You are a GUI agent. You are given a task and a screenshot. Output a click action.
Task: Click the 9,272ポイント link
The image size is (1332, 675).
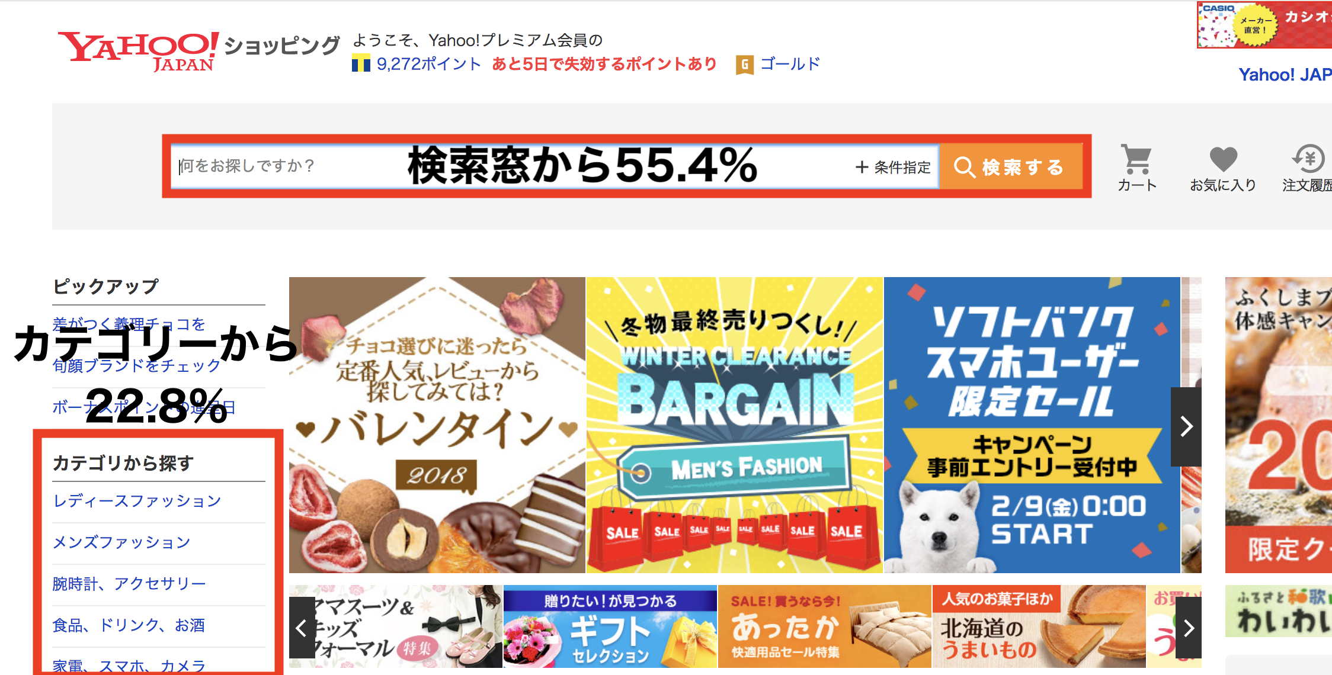click(428, 63)
